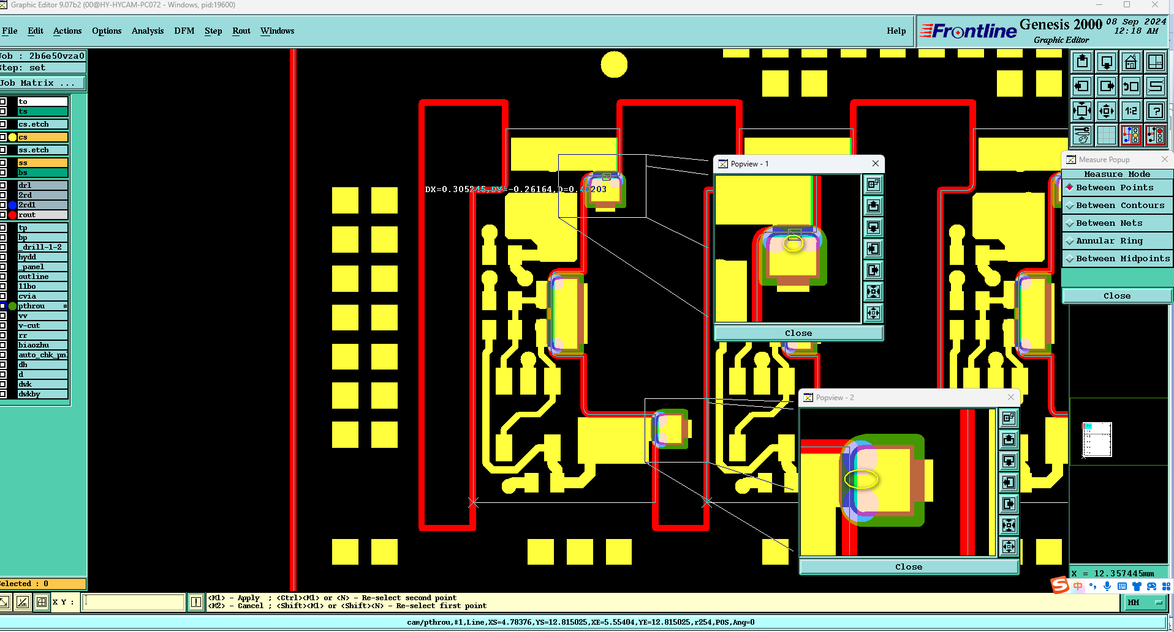Click the zoom out icon with outward arrows
Viewport: 1174px width, 632px height.
pyautogui.click(x=1107, y=111)
